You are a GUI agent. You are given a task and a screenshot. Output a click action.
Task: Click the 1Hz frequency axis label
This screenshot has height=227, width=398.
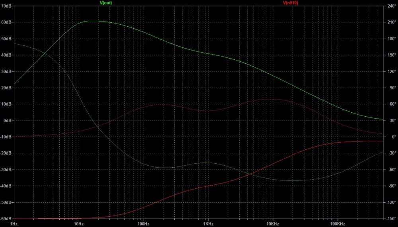tap(14, 224)
